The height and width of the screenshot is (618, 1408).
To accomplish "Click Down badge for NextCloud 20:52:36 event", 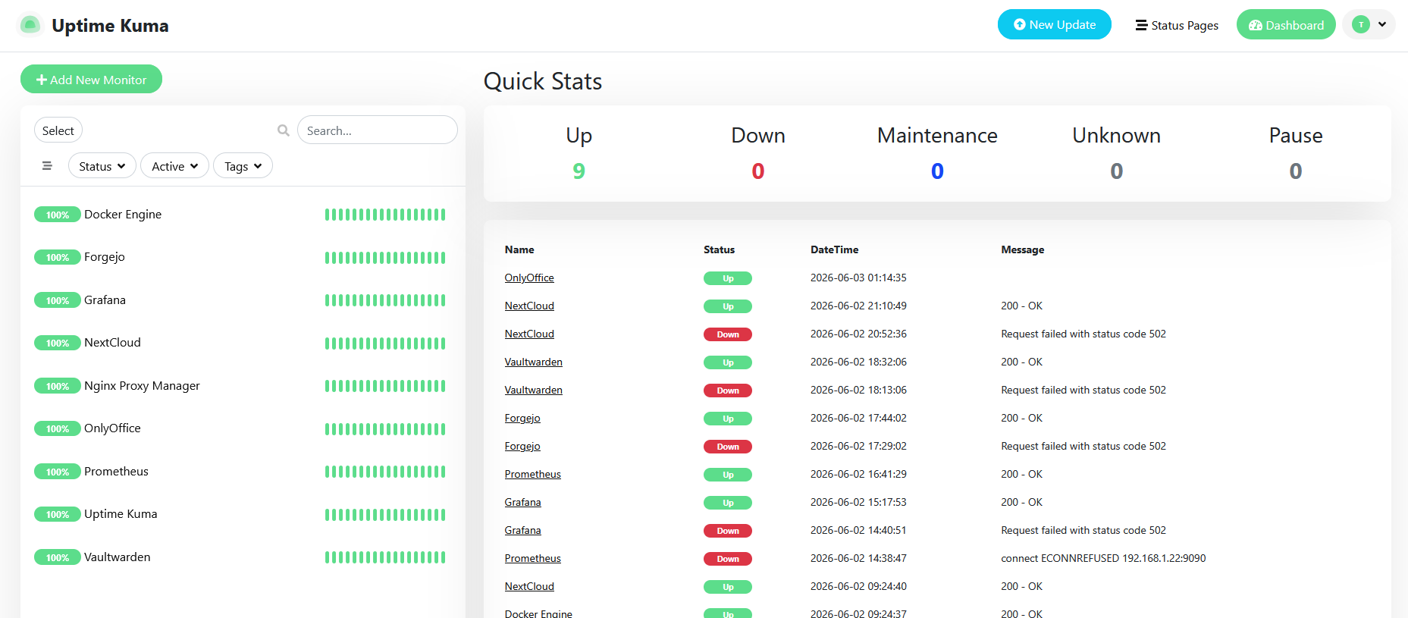I will coord(728,334).
